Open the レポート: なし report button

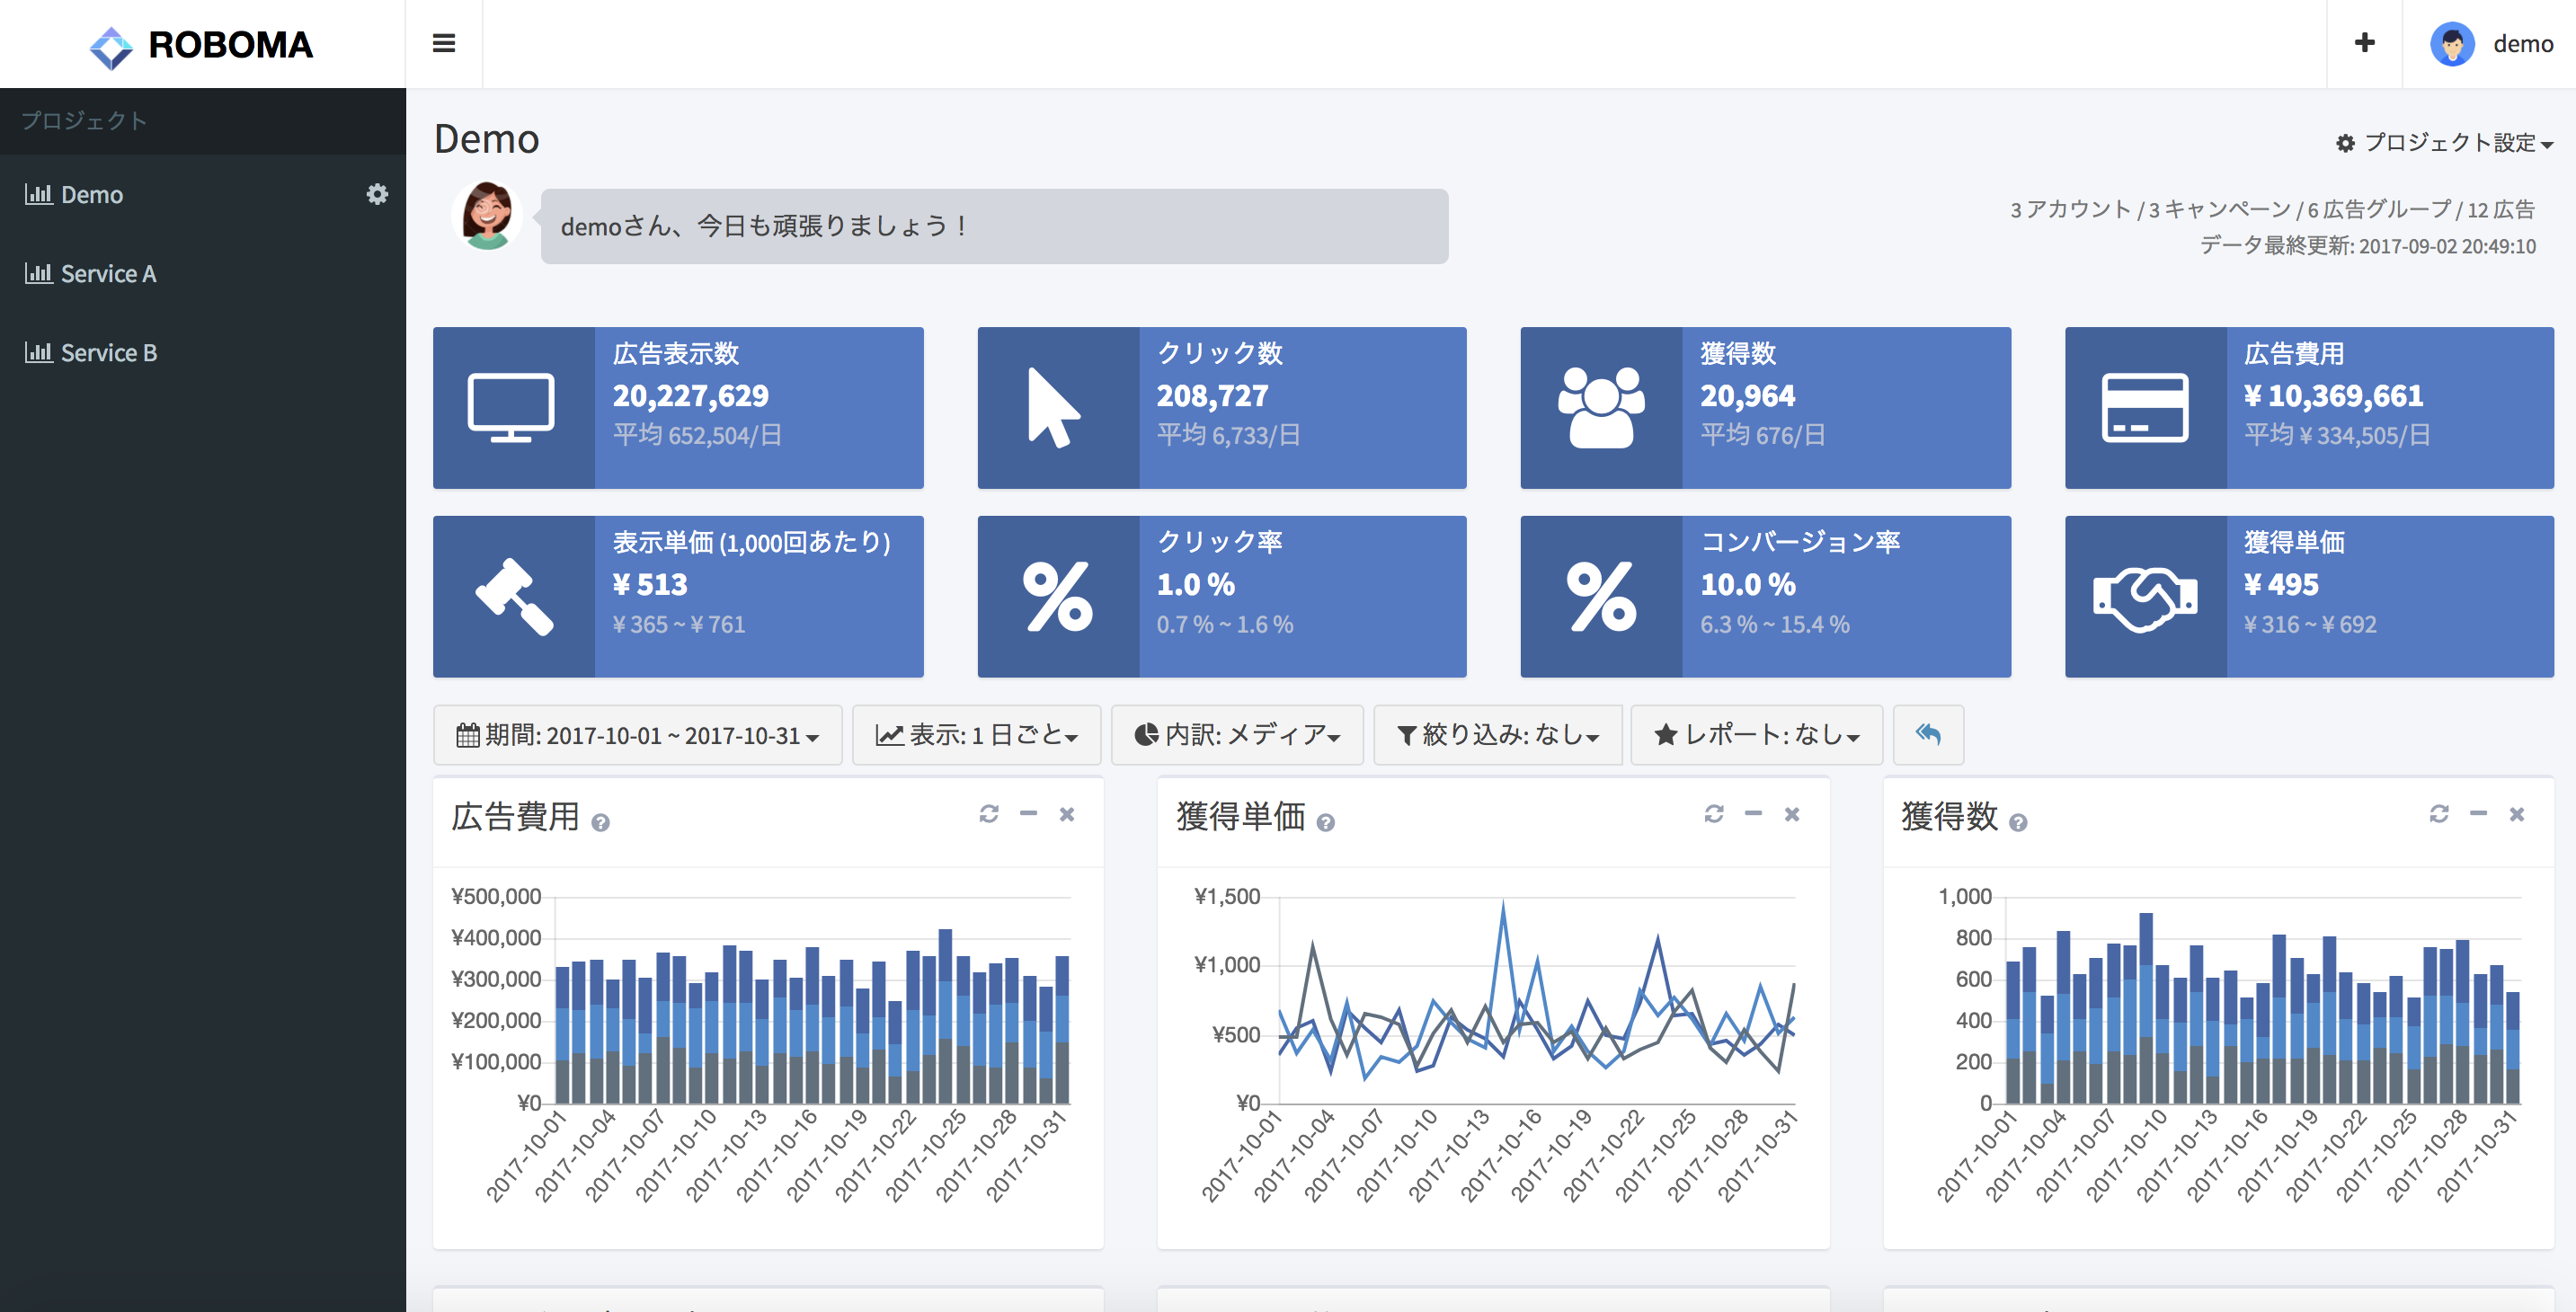coord(1756,735)
